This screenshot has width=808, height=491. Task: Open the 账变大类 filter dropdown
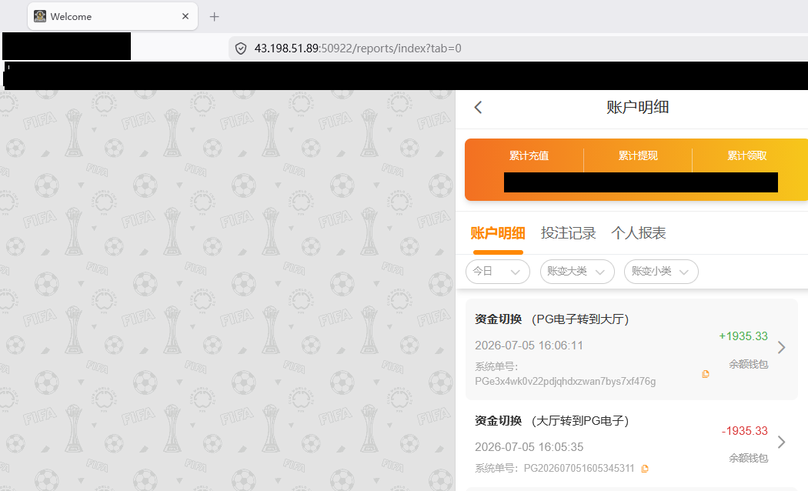(577, 272)
